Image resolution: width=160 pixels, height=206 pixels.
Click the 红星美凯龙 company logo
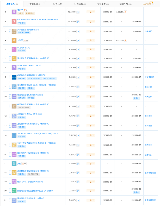click(x=14, y=77)
